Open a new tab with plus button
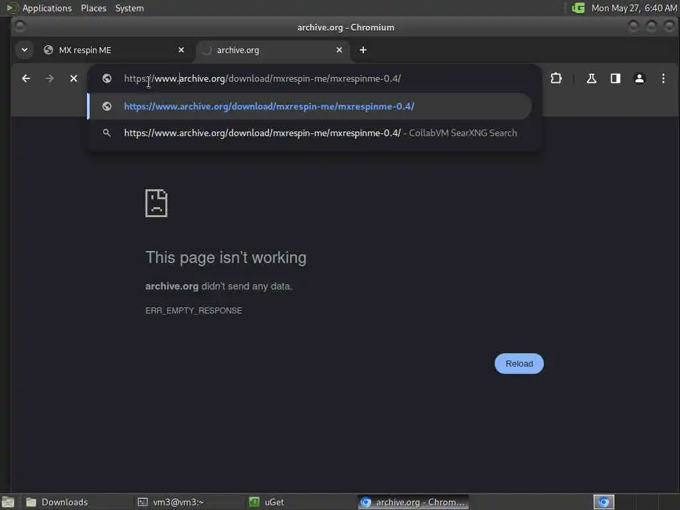The height and width of the screenshot is (510, 680). tap(363, 50)
